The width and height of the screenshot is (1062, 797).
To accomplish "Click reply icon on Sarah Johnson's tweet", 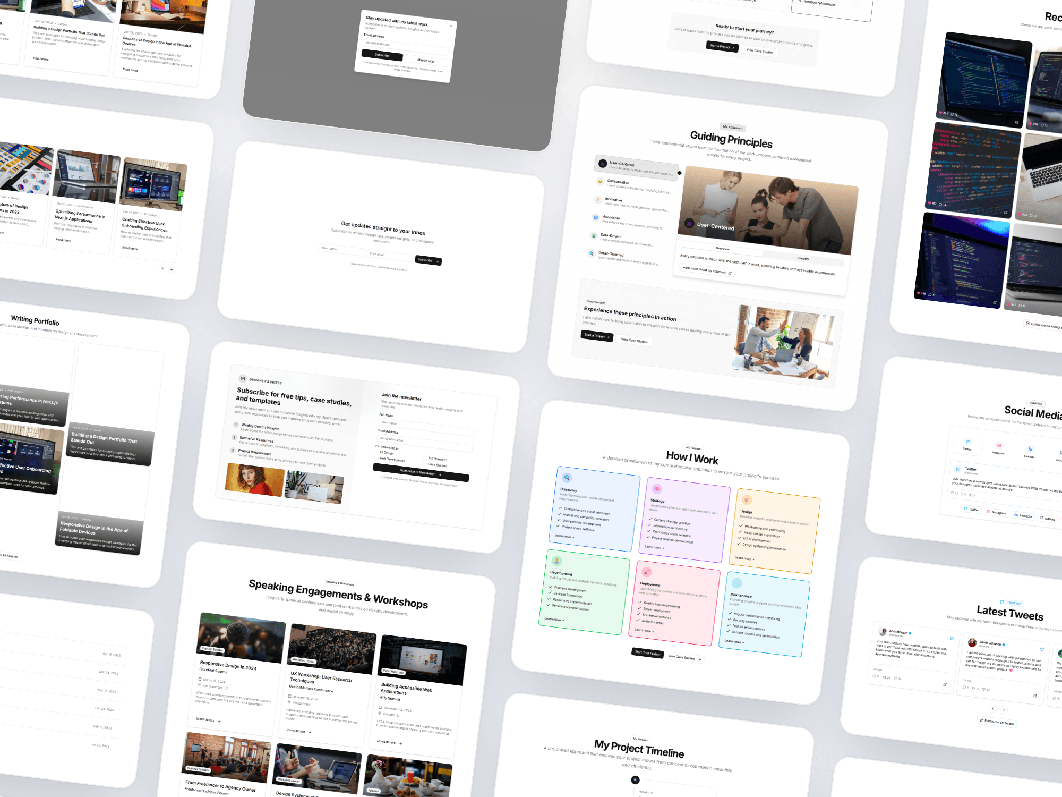I will (x=965, y=687).
